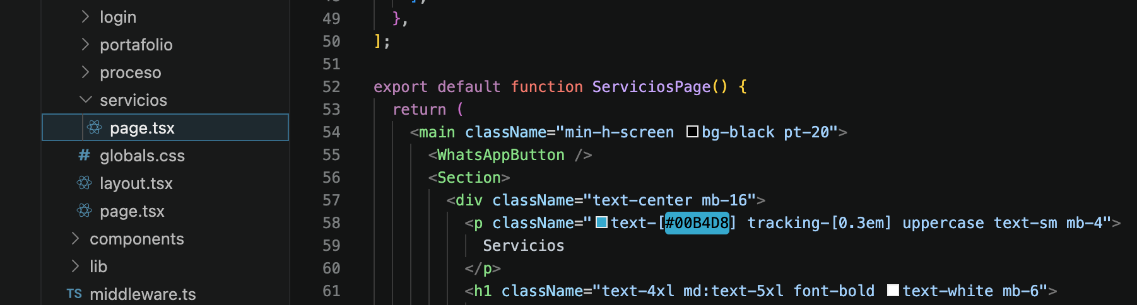Click the tracking-[0.3em] class
The height and width of the screenshot is (305, 1137).
click(x=820, y=223)
